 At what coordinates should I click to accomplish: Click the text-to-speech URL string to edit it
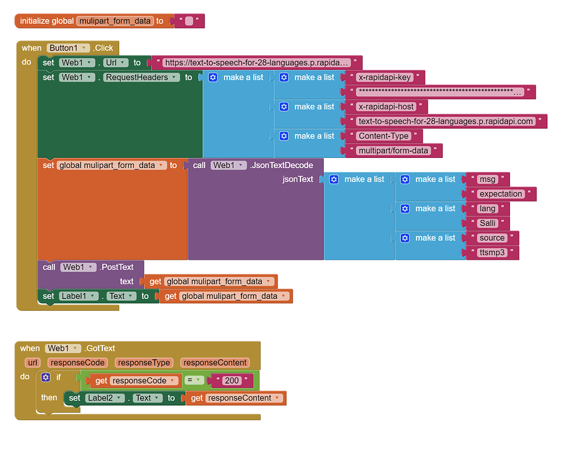[x=255, y=62]
